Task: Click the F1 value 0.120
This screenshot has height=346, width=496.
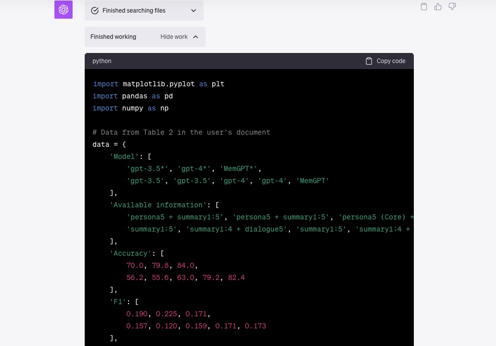Action: point(166,326)
